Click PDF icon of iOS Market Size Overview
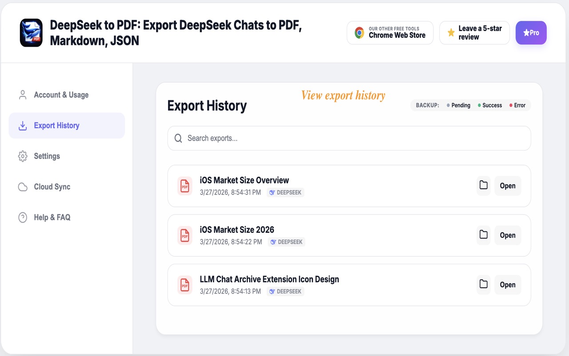This screenshot has height=356, width=569. (184, 186)
